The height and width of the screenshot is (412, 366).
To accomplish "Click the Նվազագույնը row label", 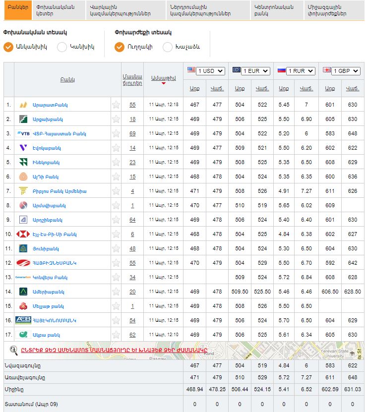I will pyautogui.click(x=23, y=366).
